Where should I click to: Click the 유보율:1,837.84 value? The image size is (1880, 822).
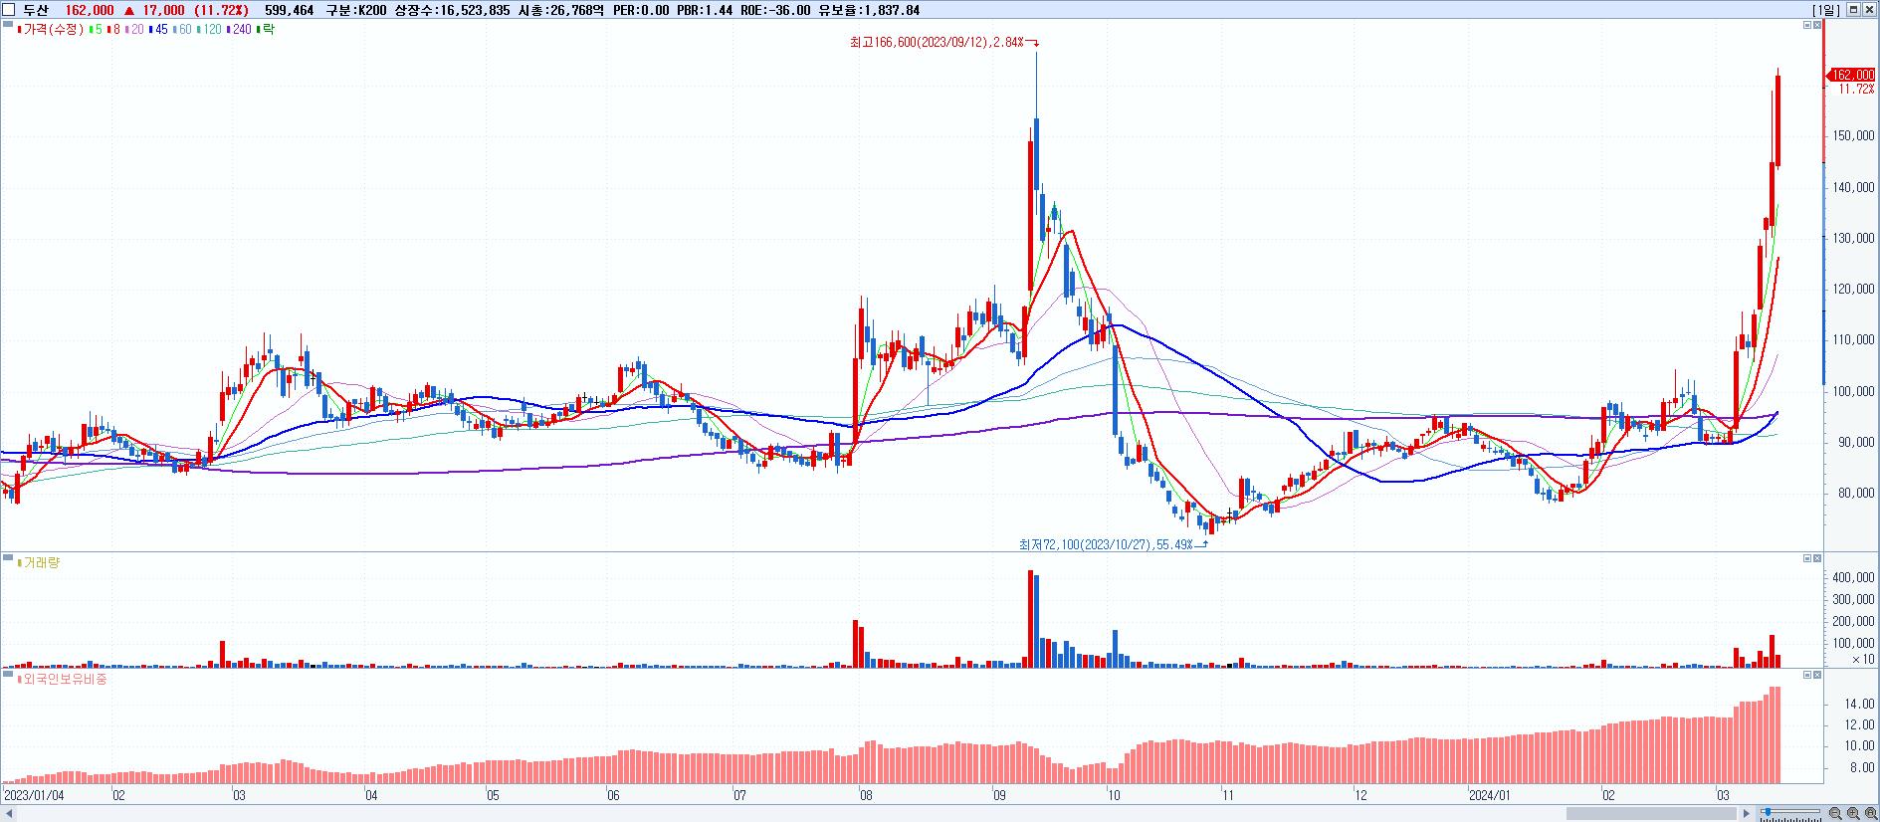point(869,10)
